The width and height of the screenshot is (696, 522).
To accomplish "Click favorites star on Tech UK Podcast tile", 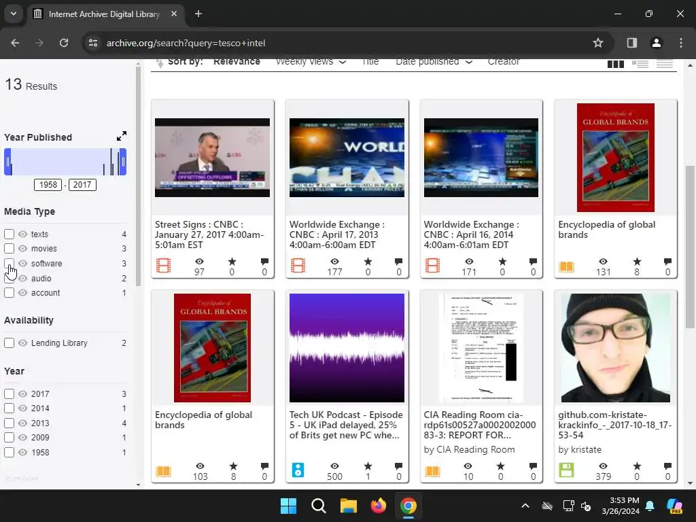I will click(x=368, y=466).
